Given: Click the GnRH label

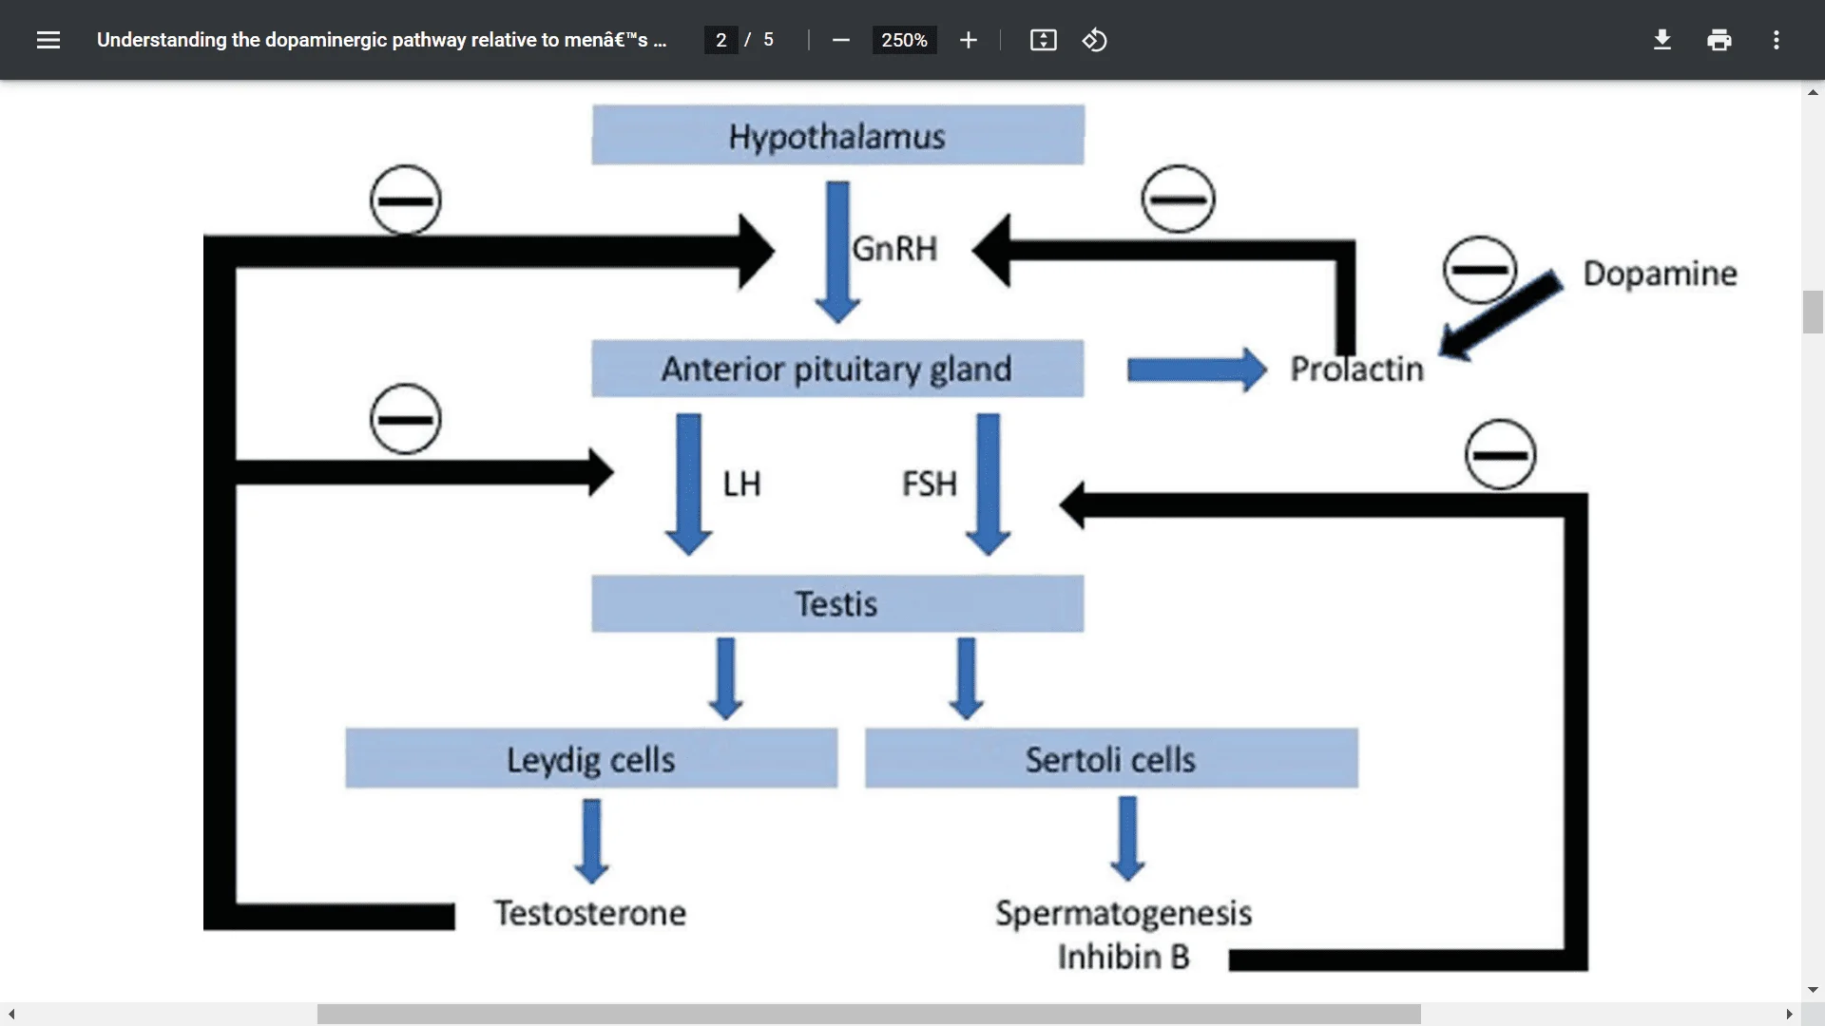Looking at the screenshot, I should coord(894,249).
